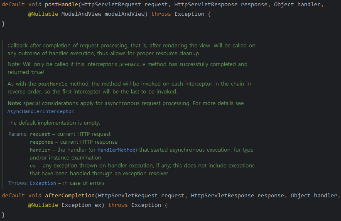Place cursor on afterCompletion method name
This screenshot has height=221, width=341.
[70, 196]
